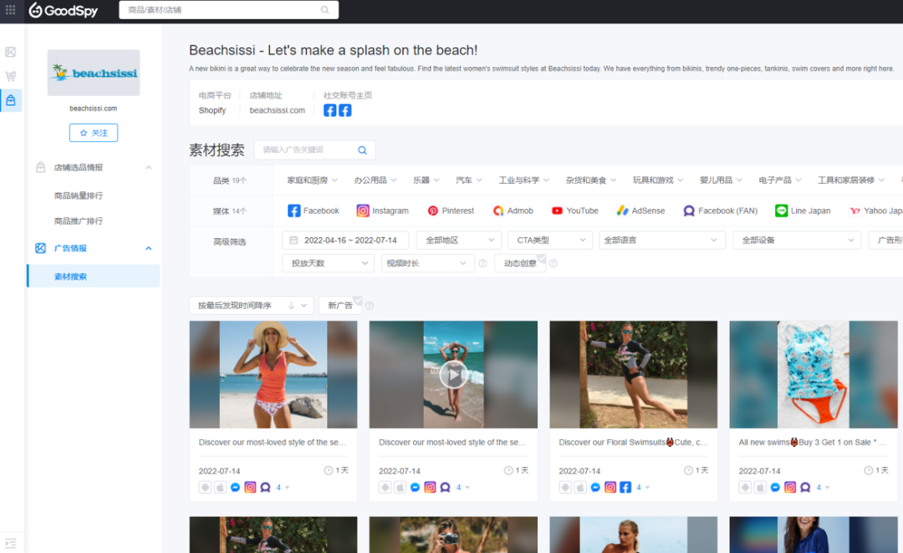Open the Floral Swimsuits ad thumbnail
The height and width of the screenshot is (553, 903).
pos(634,374)
